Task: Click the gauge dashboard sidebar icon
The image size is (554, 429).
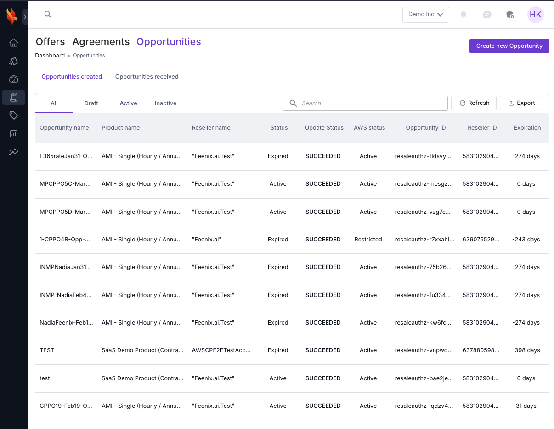Action: click(x=14, y=79)
